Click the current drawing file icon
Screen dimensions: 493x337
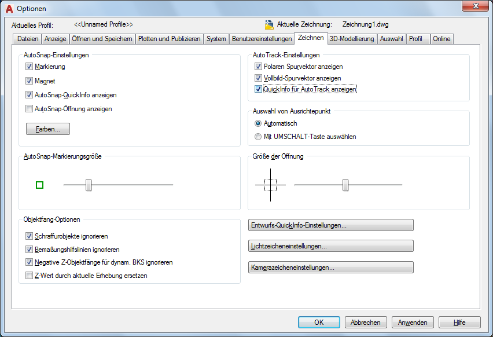coord(269,25)
